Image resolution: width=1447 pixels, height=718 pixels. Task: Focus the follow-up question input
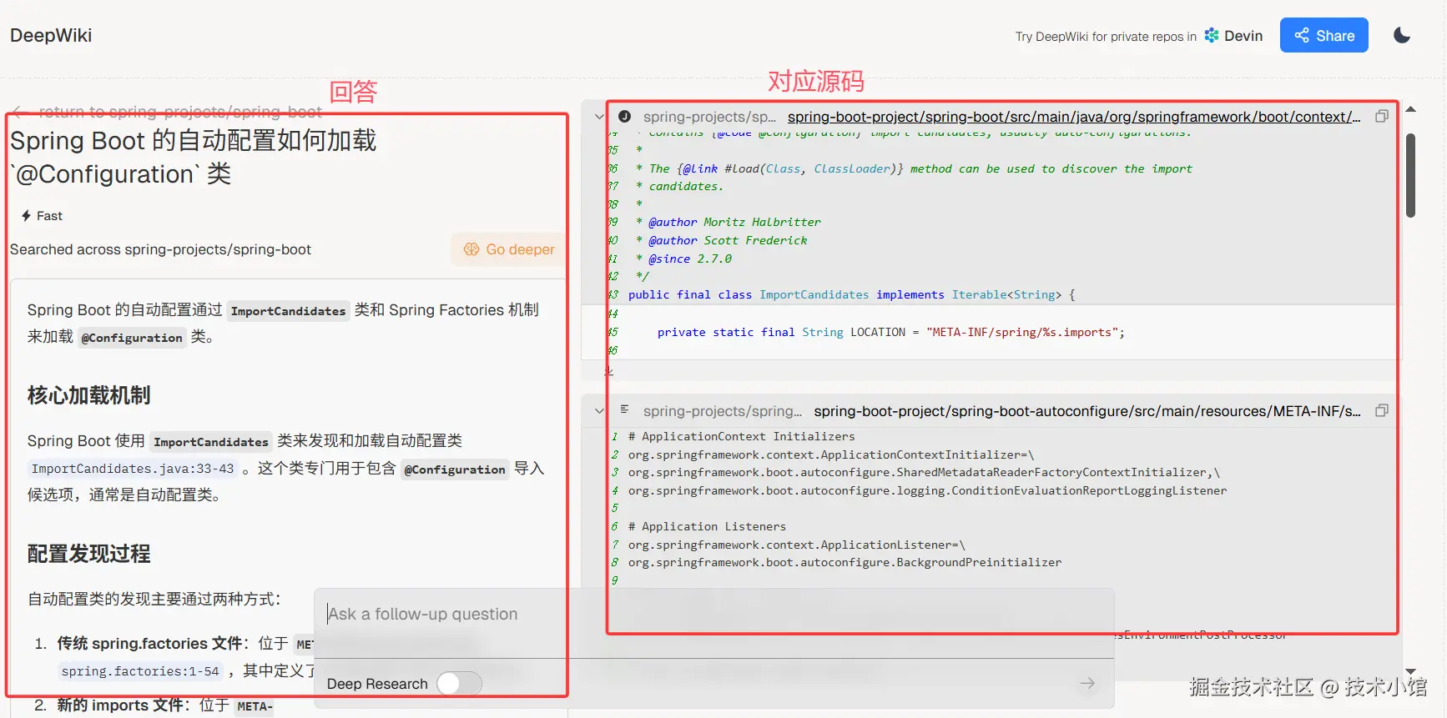point(713,615)
